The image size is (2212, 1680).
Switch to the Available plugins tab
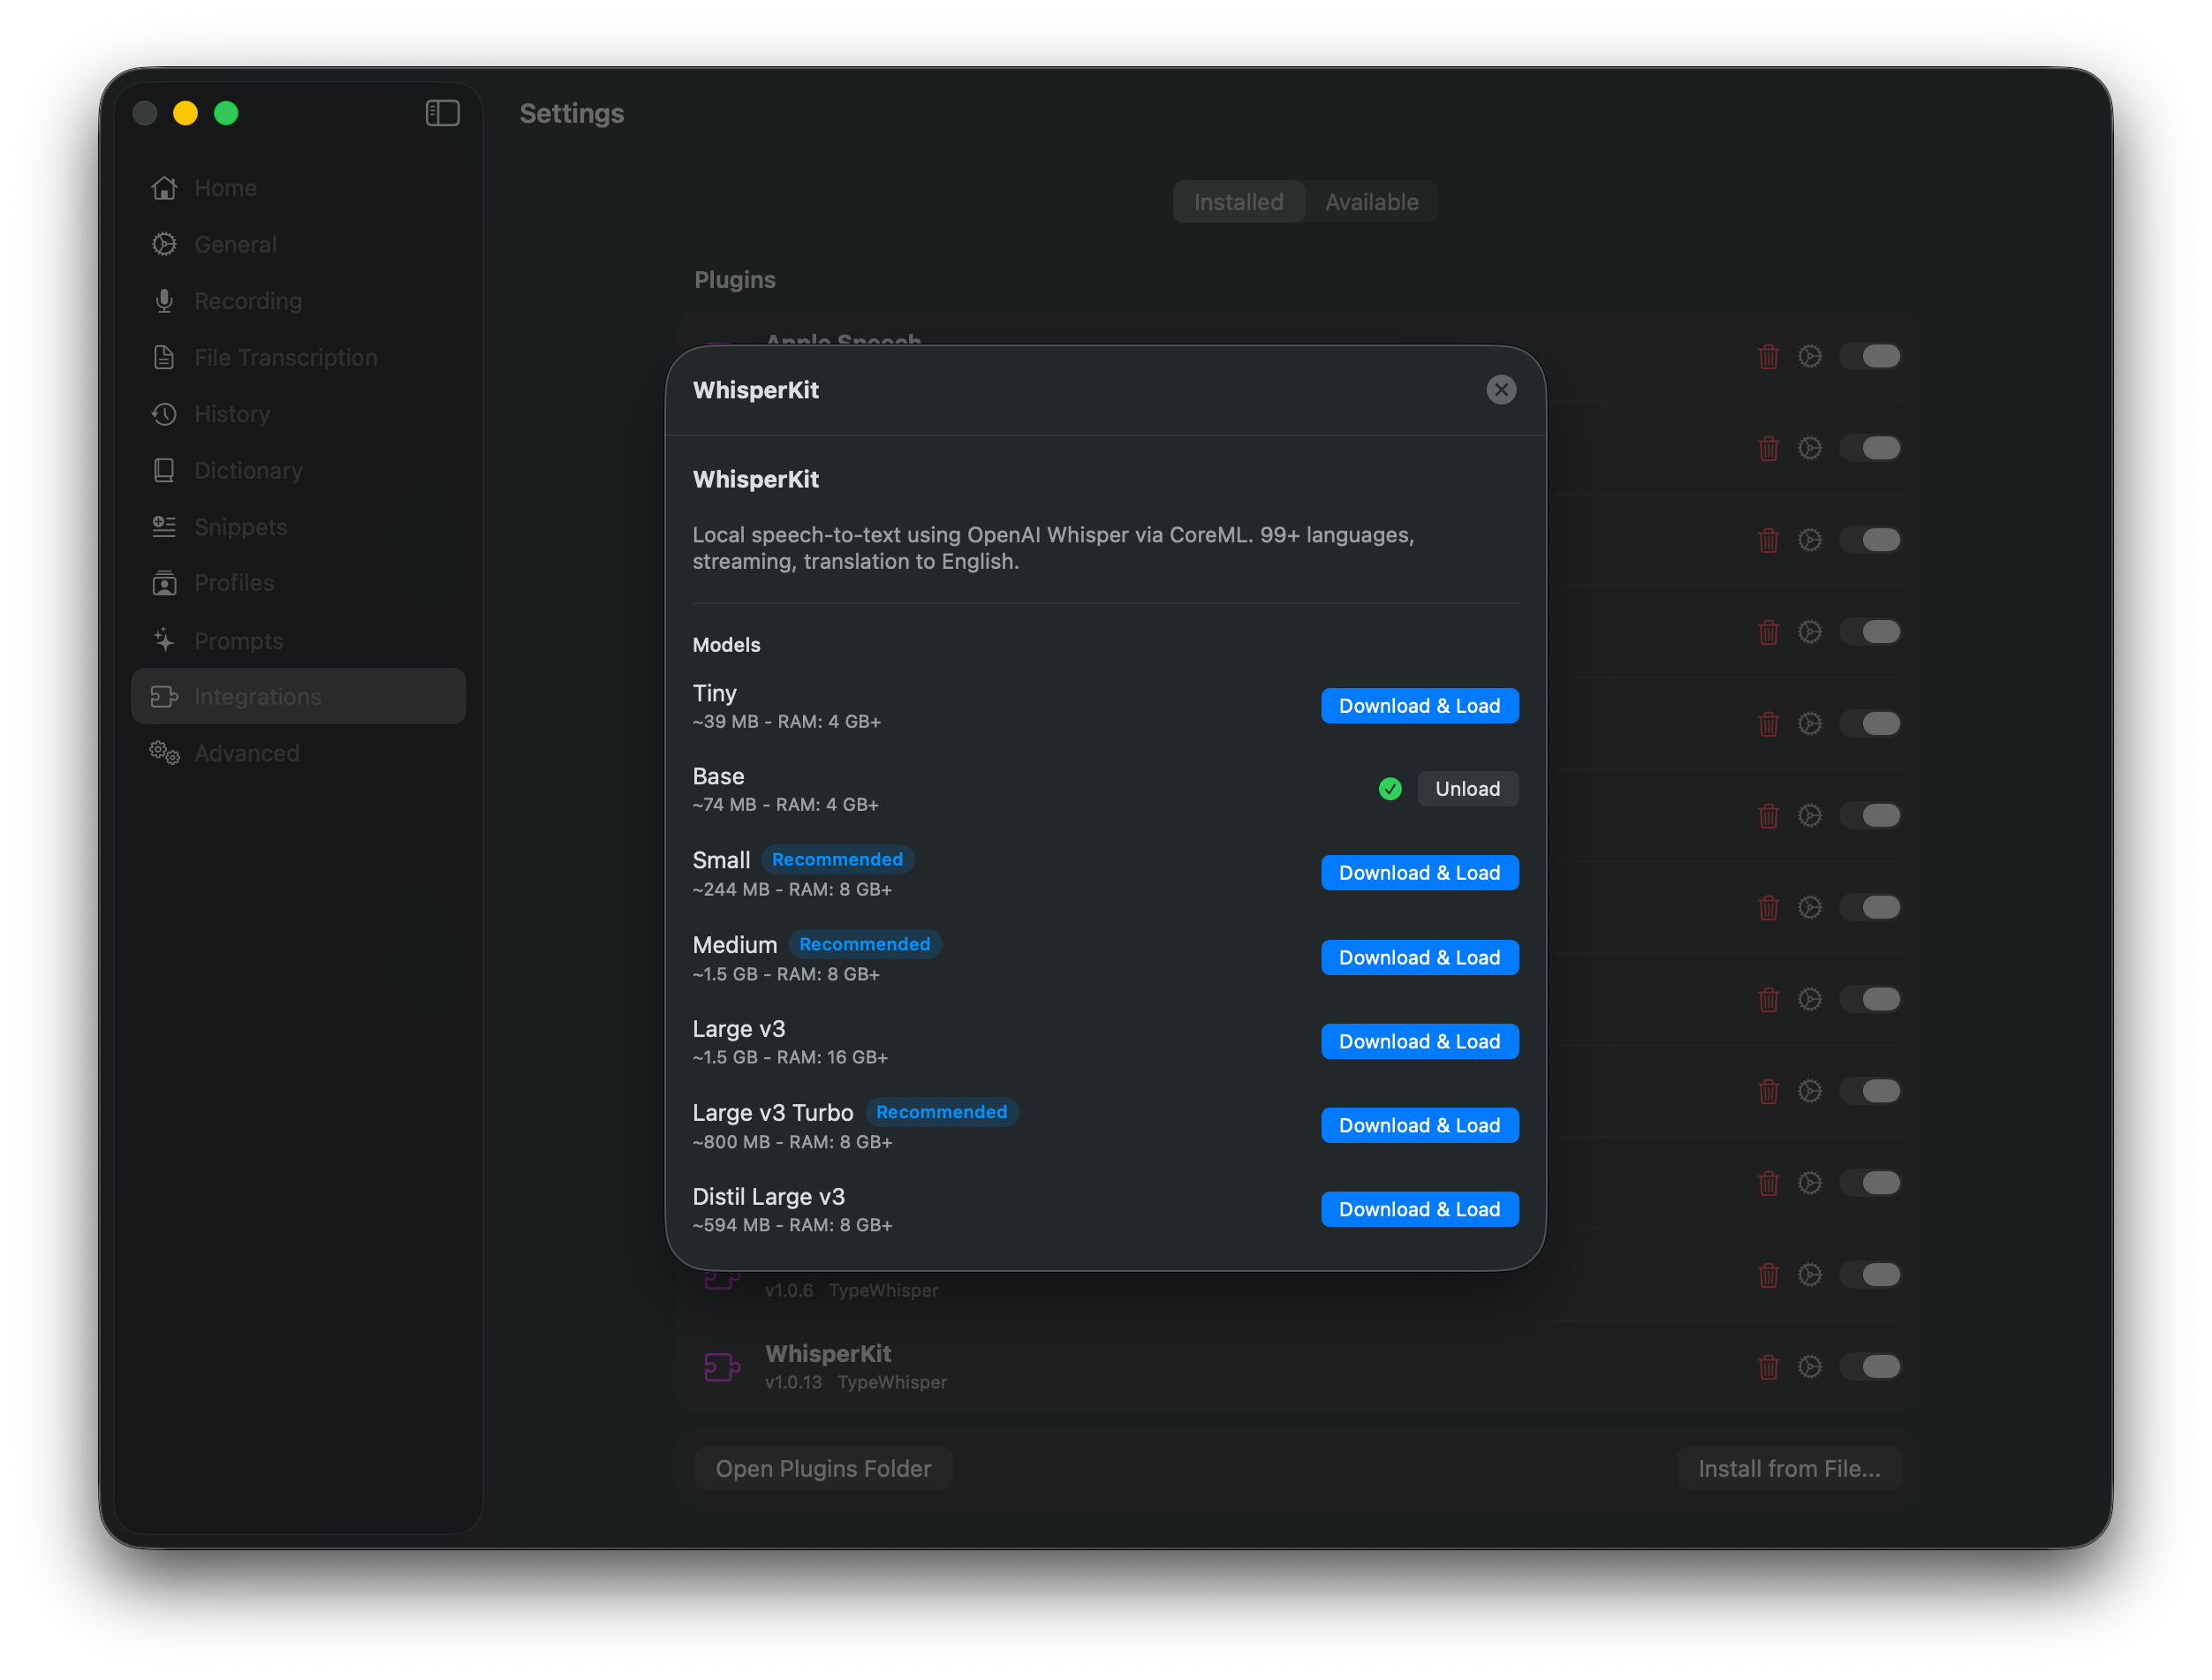1371,201
